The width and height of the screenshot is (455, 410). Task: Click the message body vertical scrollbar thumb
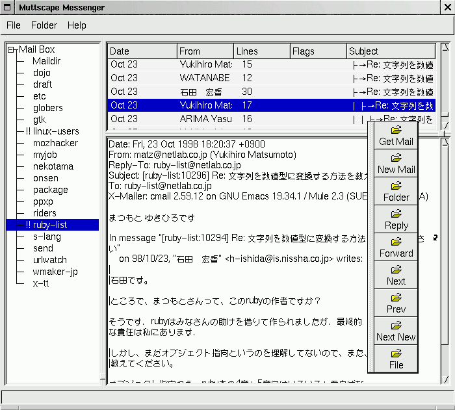tap(445, 246)
